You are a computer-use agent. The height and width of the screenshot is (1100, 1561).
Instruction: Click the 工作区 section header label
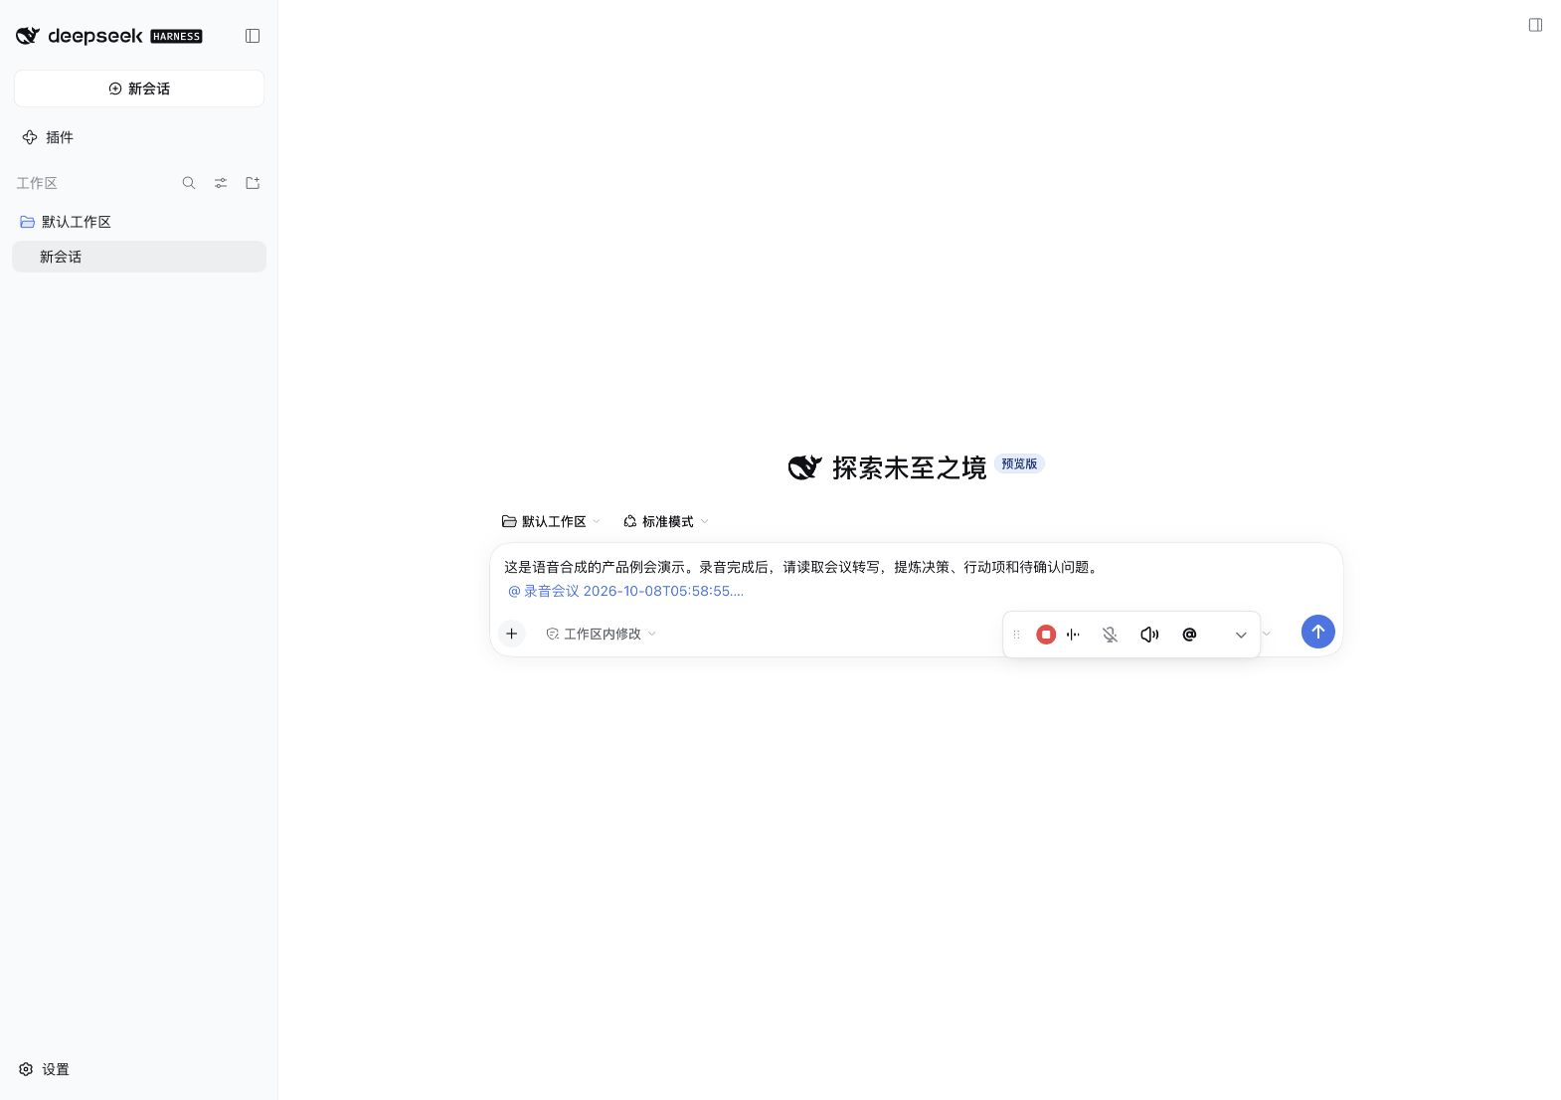pyautogui.click(x=37, y=183)
